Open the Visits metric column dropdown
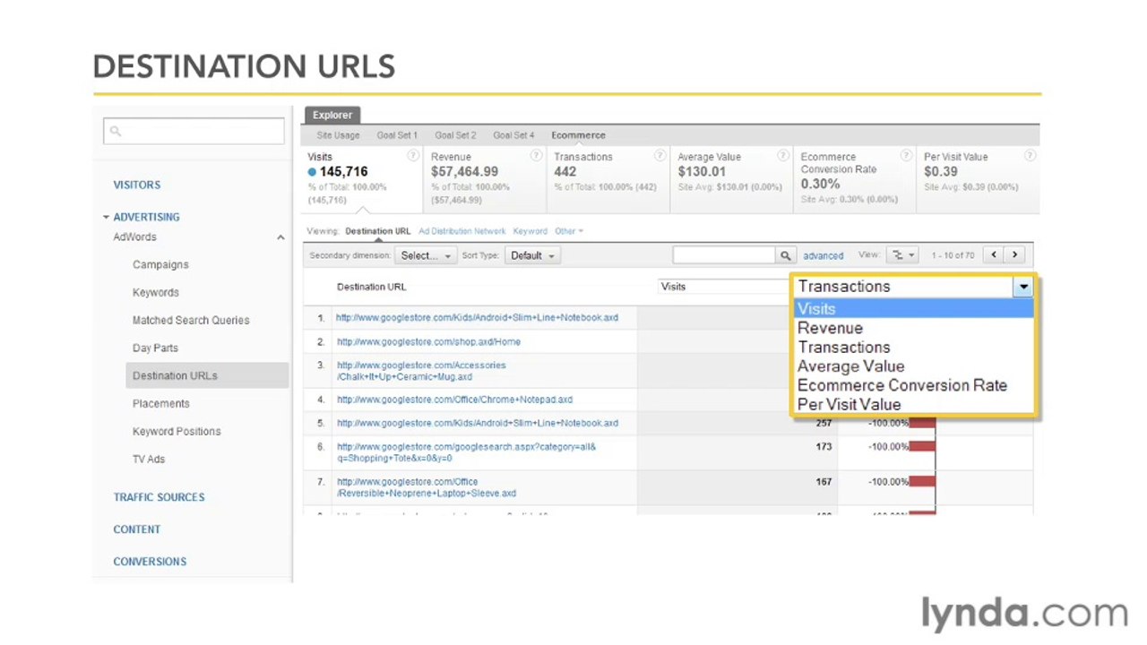The width and height of the screenshot is (1147, 645). coord(722,287)
